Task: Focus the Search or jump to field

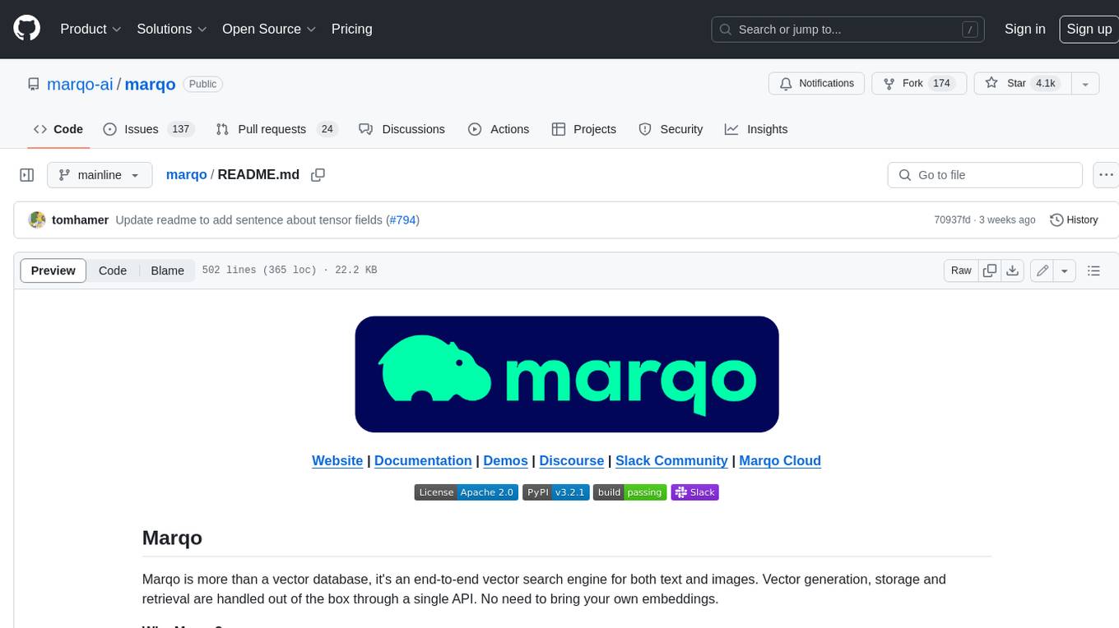Action: [x=848, y=29]
